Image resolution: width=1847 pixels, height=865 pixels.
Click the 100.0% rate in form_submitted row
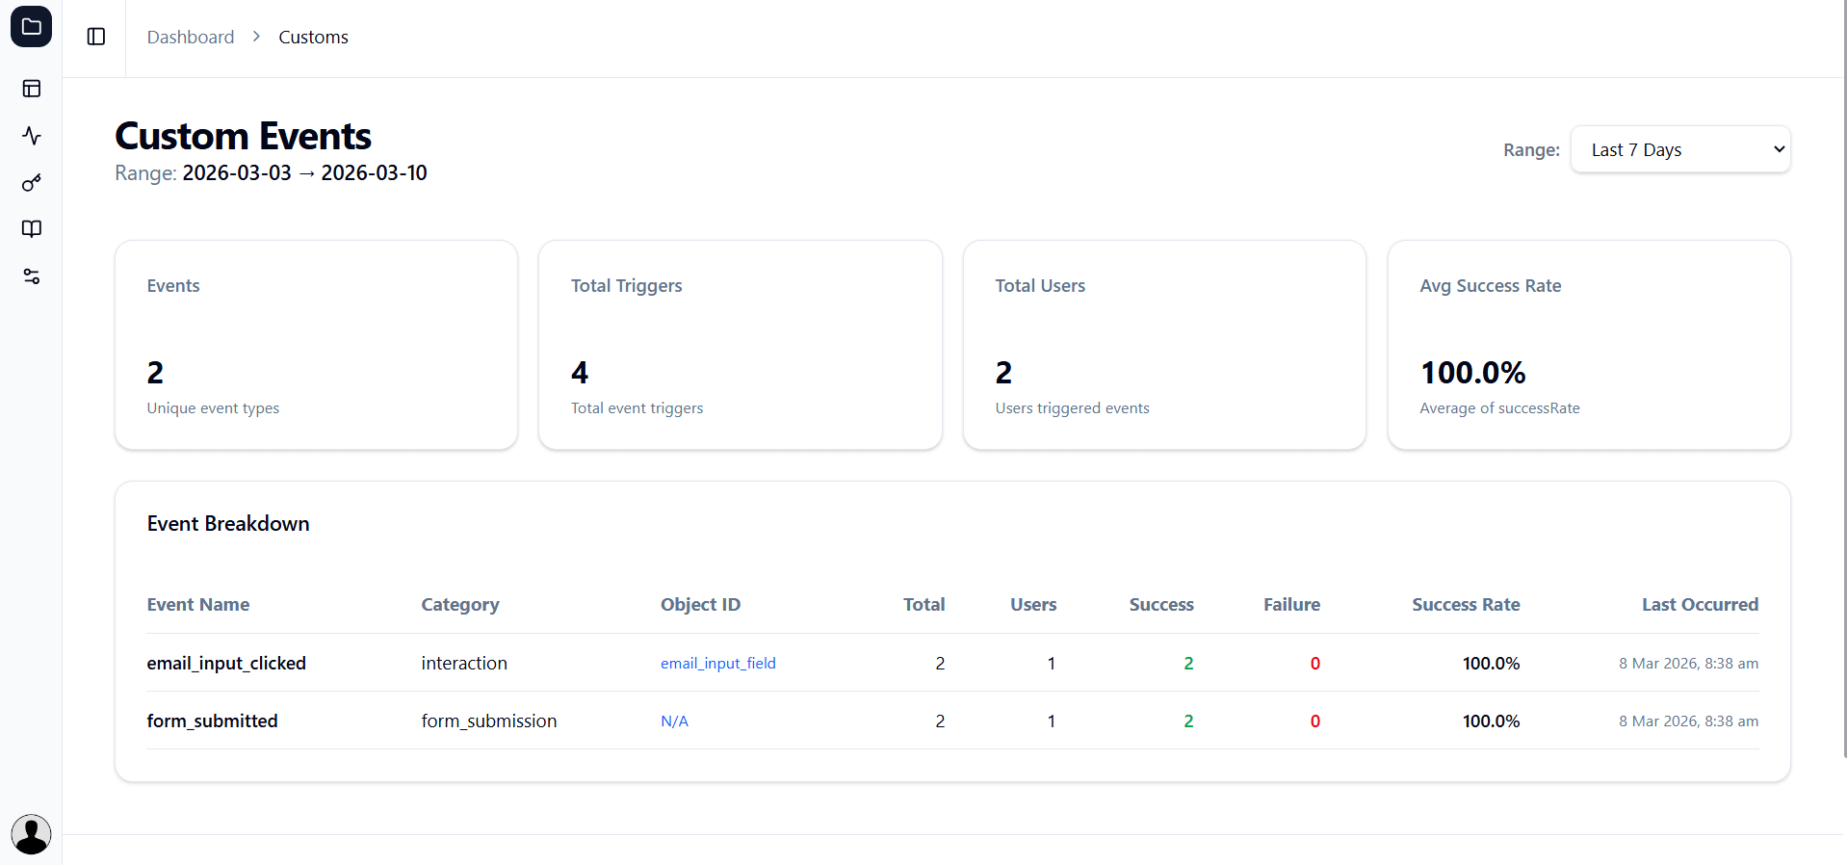(x=1491, y=721)
